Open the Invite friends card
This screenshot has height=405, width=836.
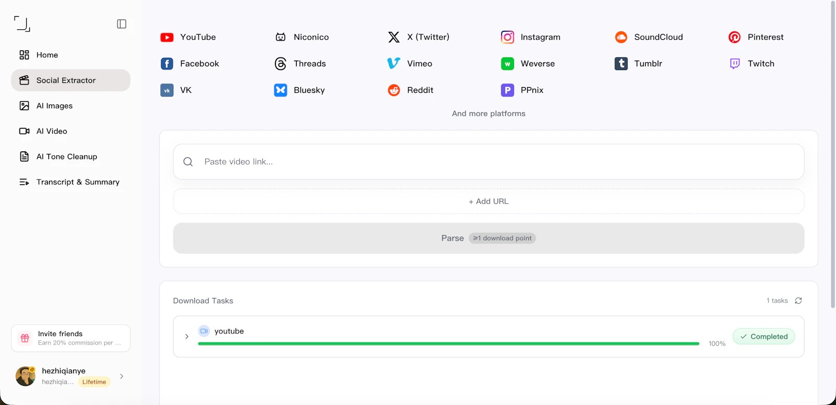[71, 338]
